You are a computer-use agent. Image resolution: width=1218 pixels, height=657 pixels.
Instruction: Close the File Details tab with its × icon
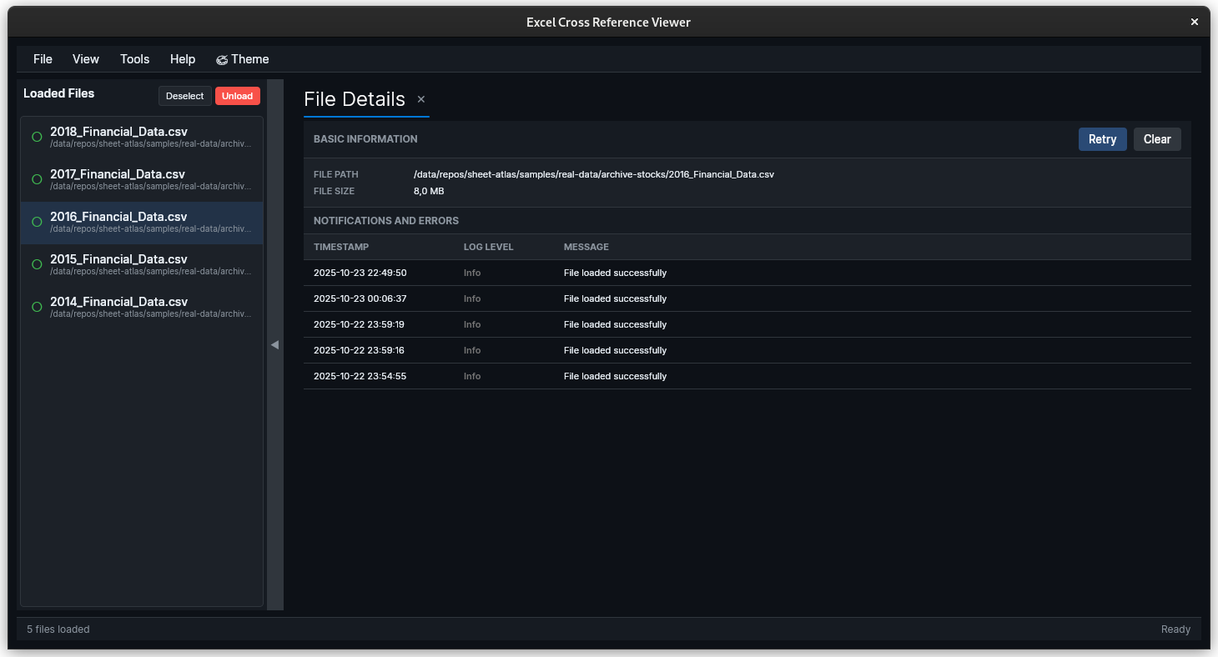(420, 99)
